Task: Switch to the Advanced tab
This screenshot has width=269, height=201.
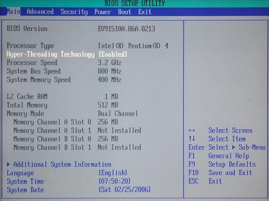Action: pos(40,12)
